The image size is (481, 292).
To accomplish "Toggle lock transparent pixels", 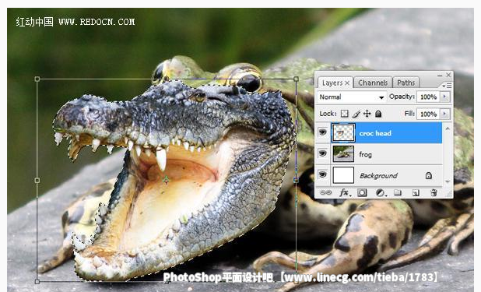I will [345, 114].
